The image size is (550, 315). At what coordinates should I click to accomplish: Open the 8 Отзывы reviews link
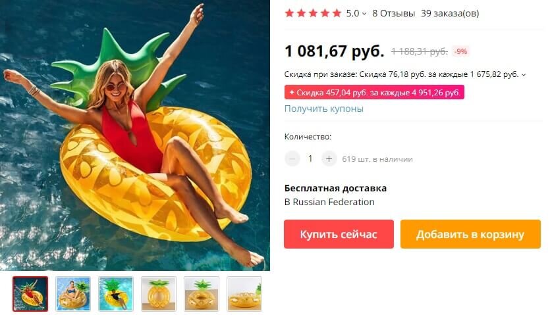[x=393, y=13]
